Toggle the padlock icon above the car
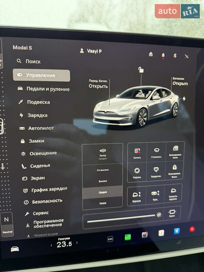204x272 pixels. (x=141, y=70)
